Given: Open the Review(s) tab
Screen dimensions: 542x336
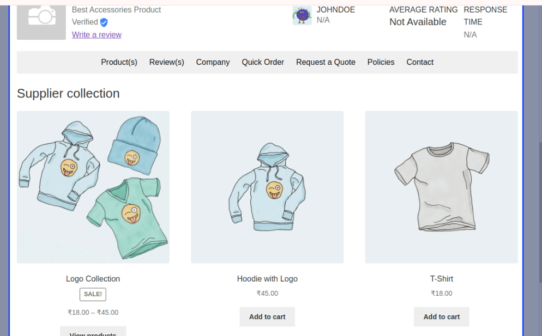Looking at the screenshot, I should tap(167, 62).
